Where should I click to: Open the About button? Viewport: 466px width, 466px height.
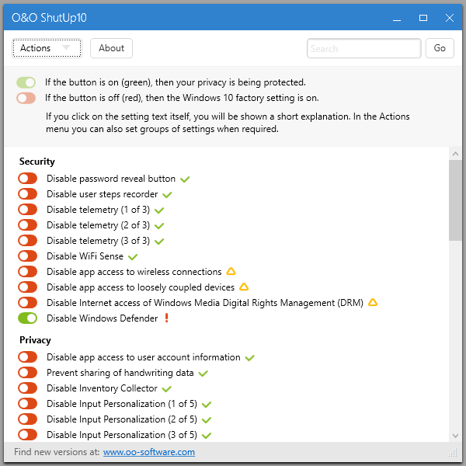pos(111,48)
